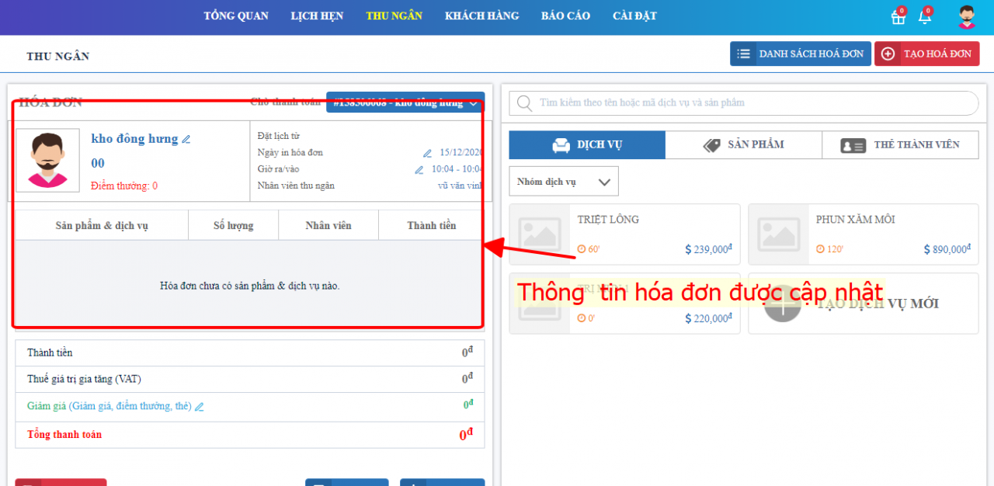
Task: Click edit icon beside Giảm giá
Action: coord(200,406)
